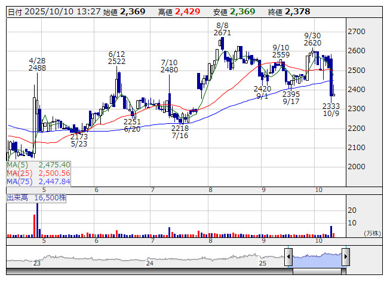
Task: Click the tallest blue volume bar in late April
Action: click(x=37, y=220)
